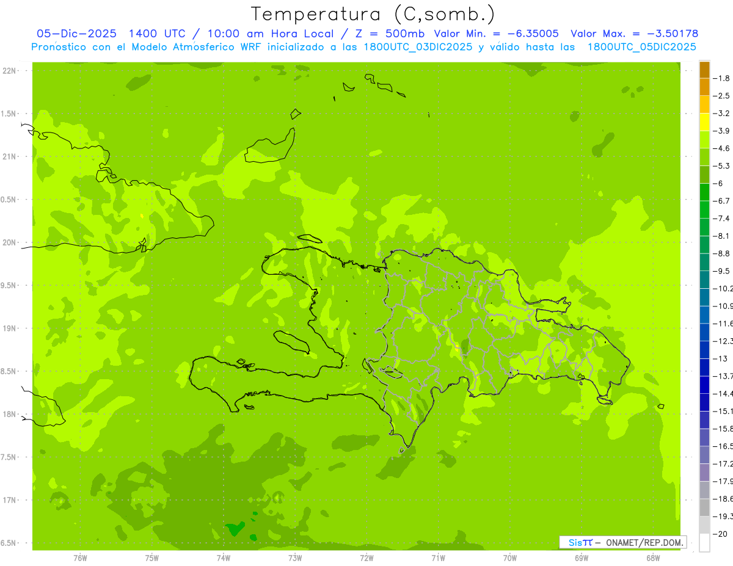Click the -6.7 legend value
The width and height of the screenshot is (733, 566).
(x=722, y=201)
